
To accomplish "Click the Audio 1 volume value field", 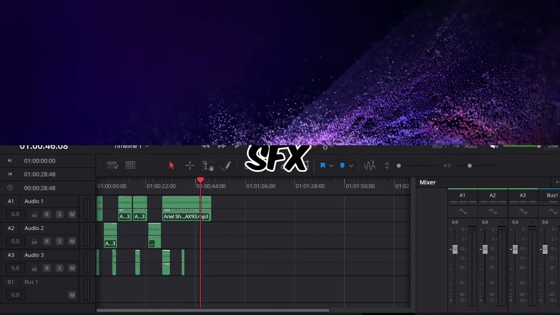I will 15,214.
